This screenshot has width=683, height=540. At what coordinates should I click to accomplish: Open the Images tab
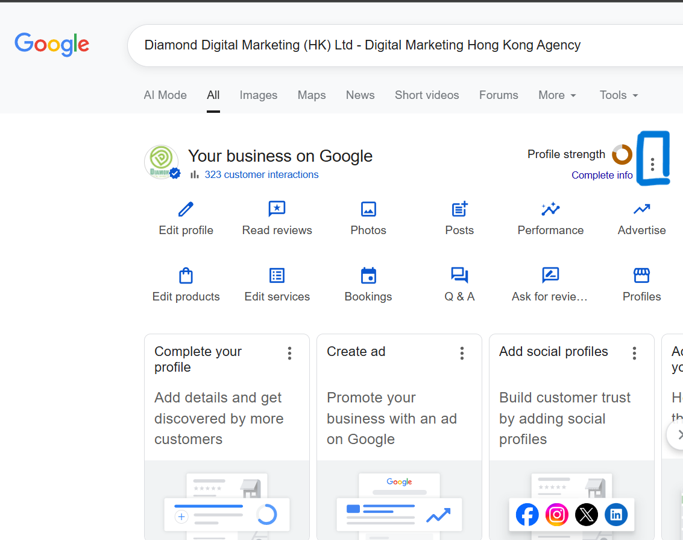click(x=258, y=95)
